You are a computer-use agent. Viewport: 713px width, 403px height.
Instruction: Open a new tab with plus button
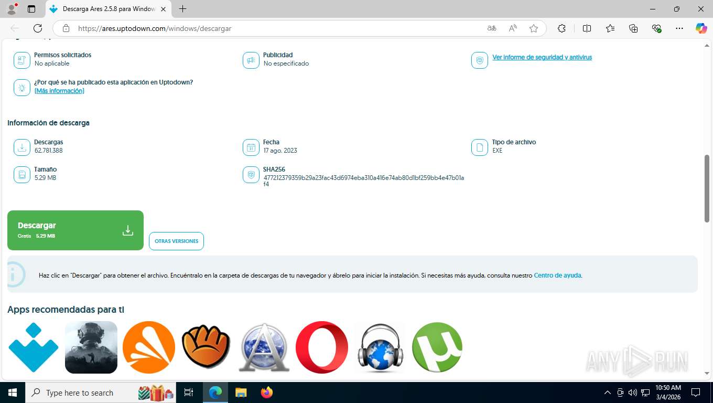[182, 9]
